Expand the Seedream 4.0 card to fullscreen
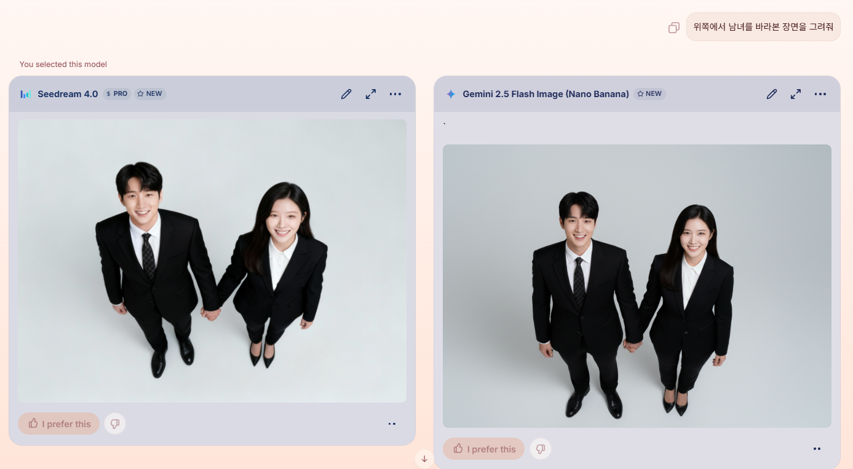Image resolution: width=853 pixels, height=469 pixels. 370,94
